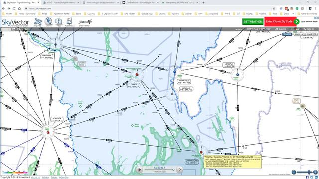Click the GET WEATHER button
319x179 pixels.
[x=253, y=21]
